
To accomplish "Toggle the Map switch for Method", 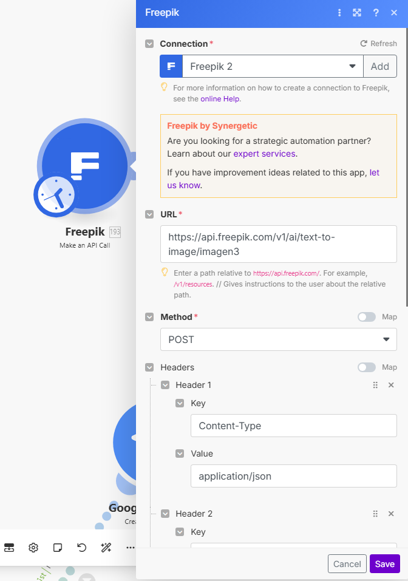I will point(367,317).
